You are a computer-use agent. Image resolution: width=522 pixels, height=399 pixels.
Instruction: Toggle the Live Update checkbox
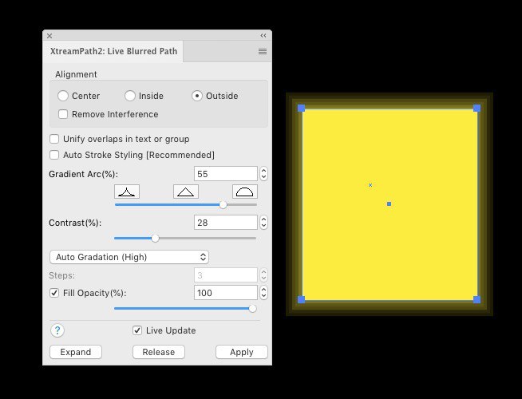click(137, 330)
